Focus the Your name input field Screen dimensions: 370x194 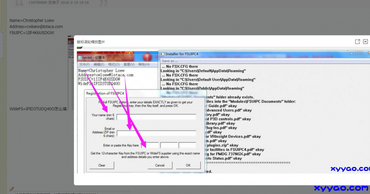[x=156, y=117]
